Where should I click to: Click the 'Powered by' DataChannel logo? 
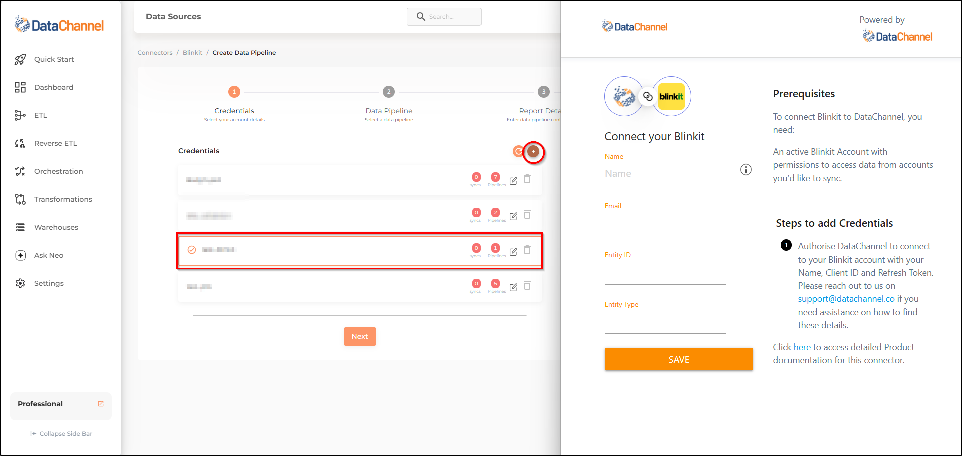click(897, 36)
